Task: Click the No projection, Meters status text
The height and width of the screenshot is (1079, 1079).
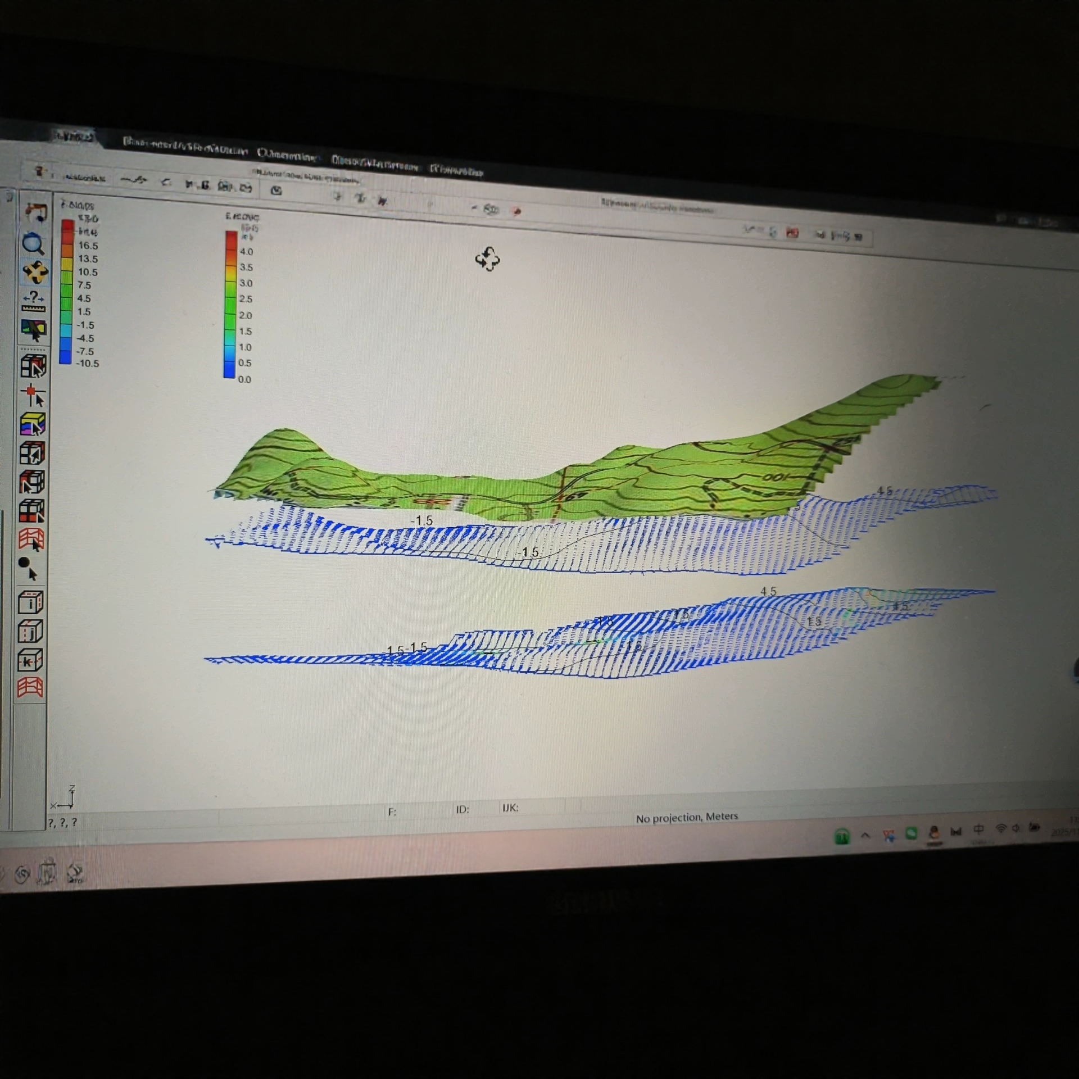Action: pyautogui.click(x=686, y=817)
